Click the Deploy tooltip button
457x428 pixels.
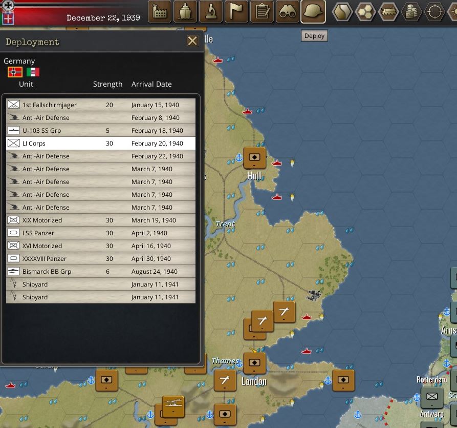pos(314,35)
